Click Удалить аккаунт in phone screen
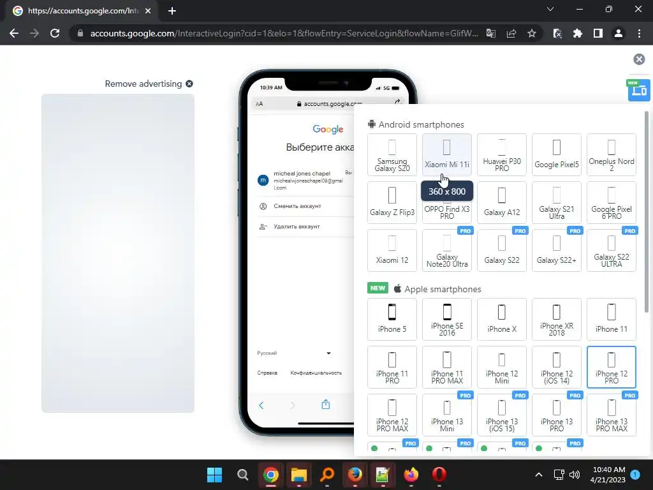This screenshot has width=653, height=490. pos(297,226)
